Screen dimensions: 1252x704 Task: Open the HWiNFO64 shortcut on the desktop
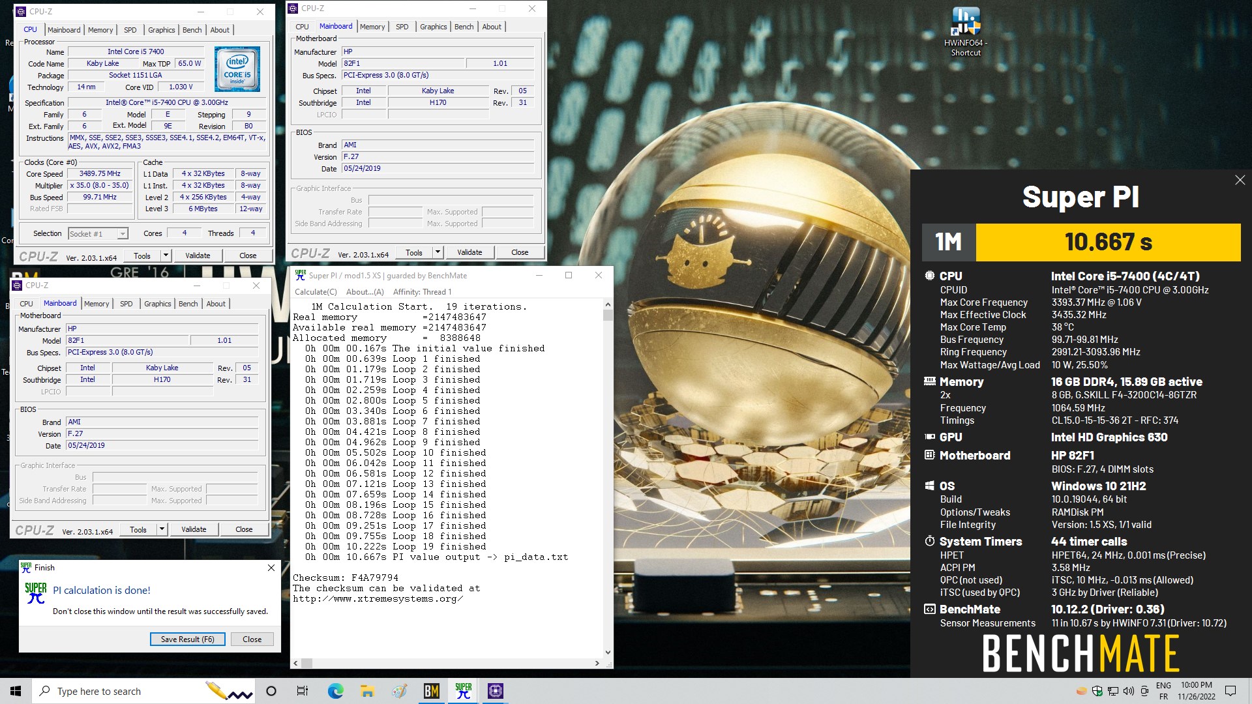966,31
